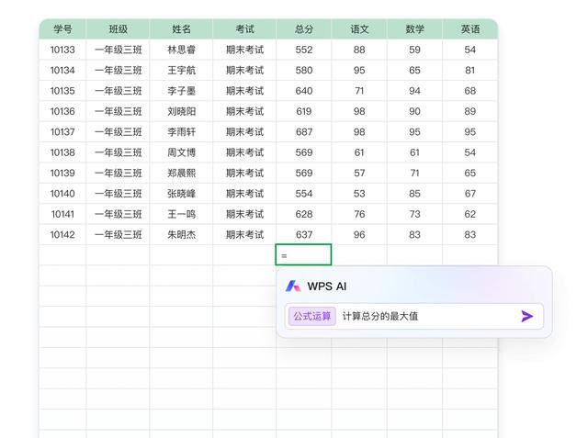Select the cell with student ID 10137

62,132
